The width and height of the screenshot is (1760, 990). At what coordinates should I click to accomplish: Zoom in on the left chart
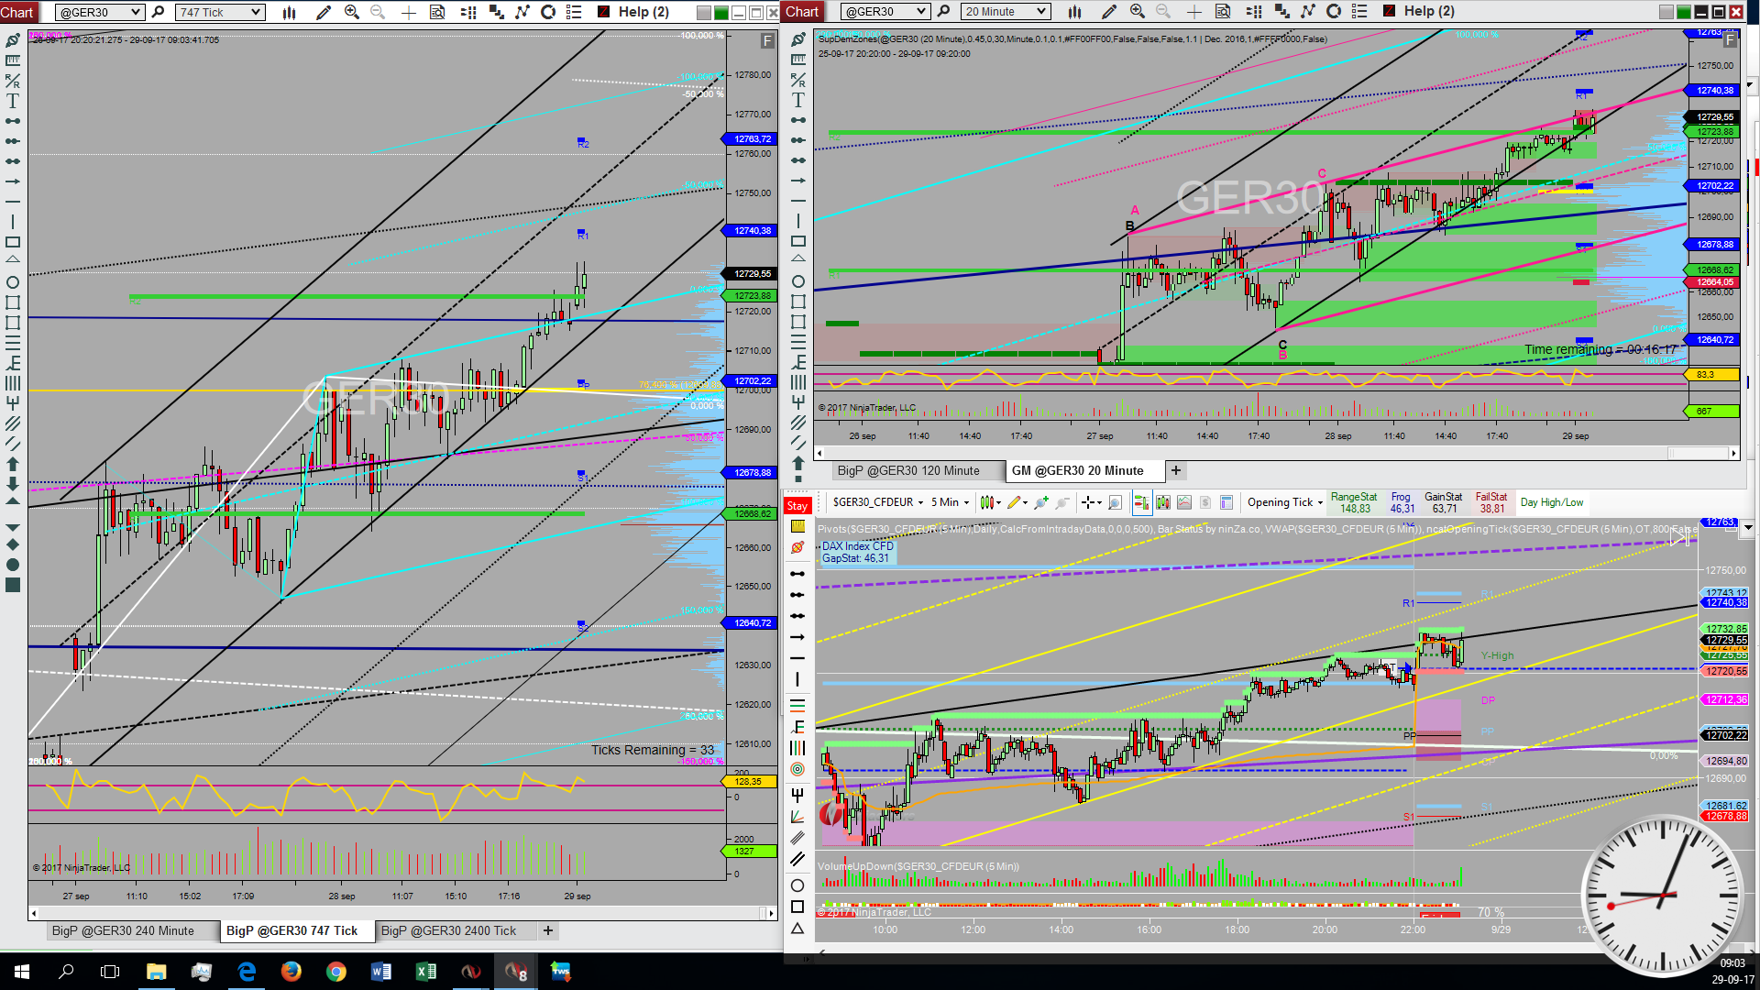[x=351, y=12]
